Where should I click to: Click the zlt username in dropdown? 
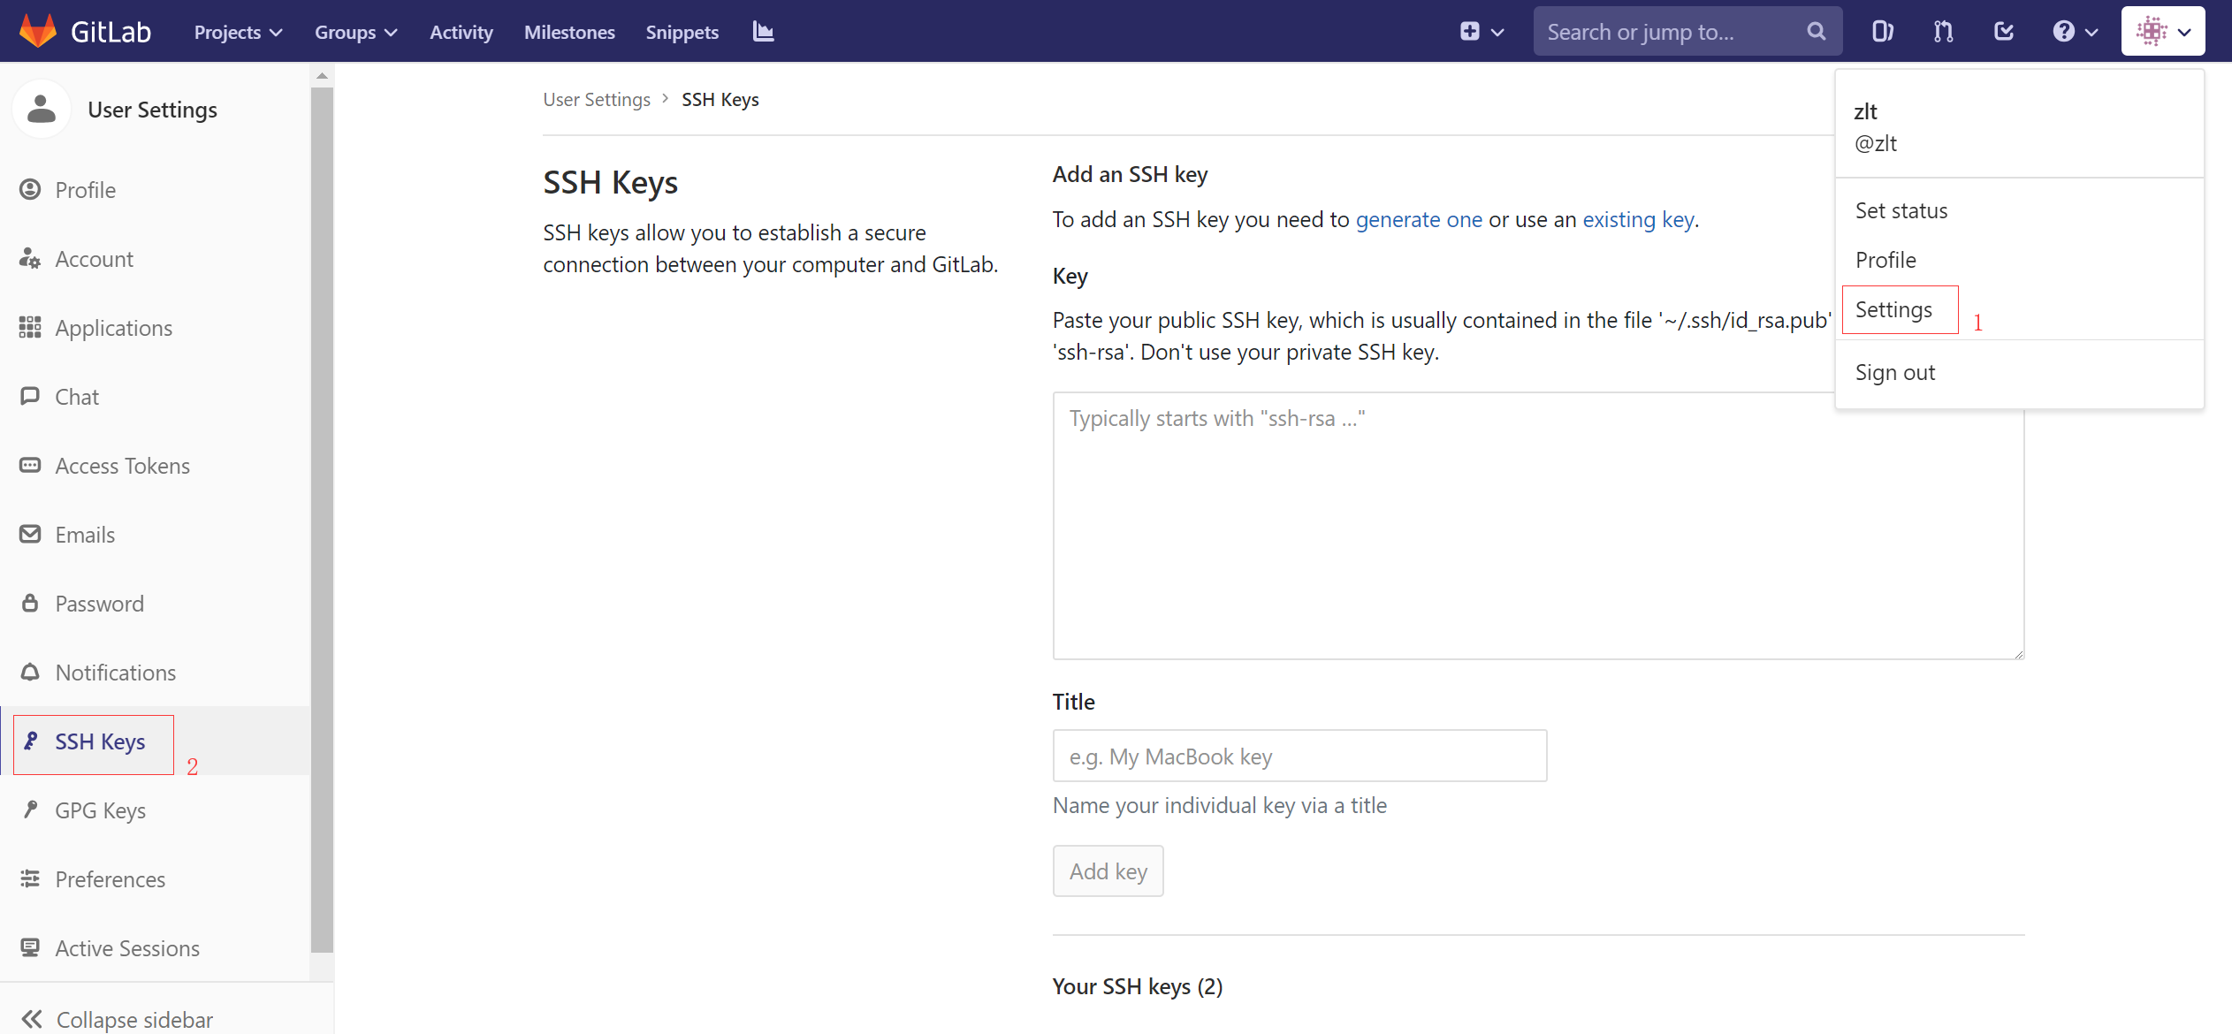click(1865, 111)
